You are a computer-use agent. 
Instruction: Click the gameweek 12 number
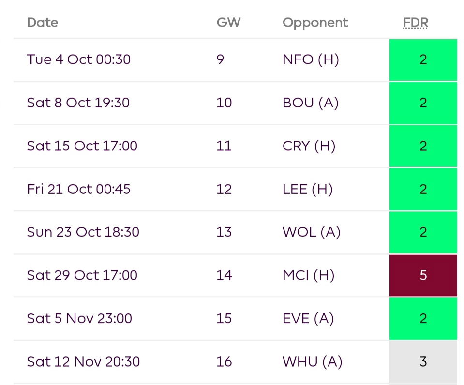[224, 189]
